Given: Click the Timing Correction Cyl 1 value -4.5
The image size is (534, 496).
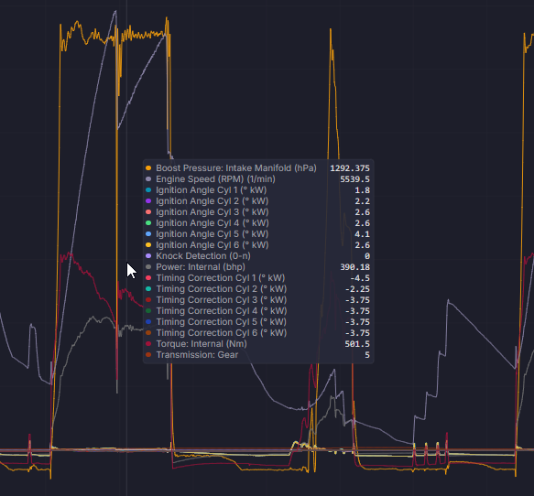Looking at the screenshot, I should pyautogui.click(x=360, y=278).
